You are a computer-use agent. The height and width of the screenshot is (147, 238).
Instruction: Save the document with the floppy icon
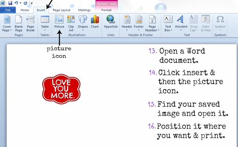tap(10, 3)
